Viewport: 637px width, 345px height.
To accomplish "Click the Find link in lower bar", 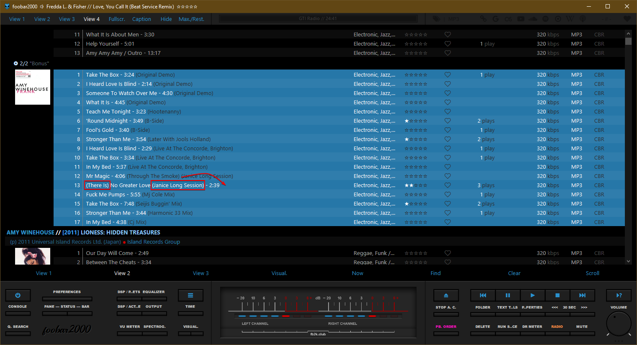I will click(435, 273).
